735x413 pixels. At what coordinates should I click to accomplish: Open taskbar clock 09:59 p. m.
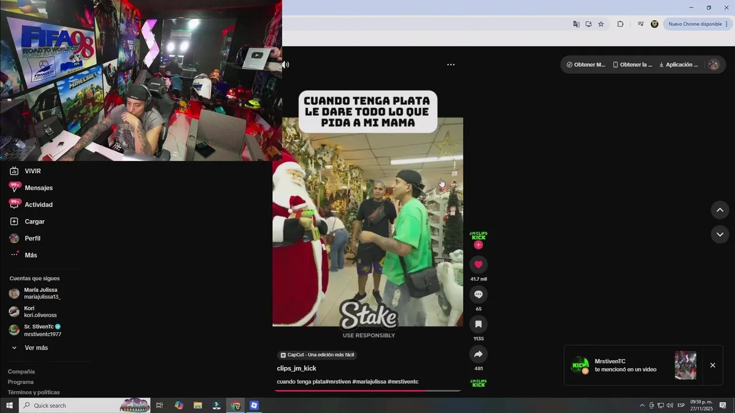pyautogui.click(x=701, y=406)
